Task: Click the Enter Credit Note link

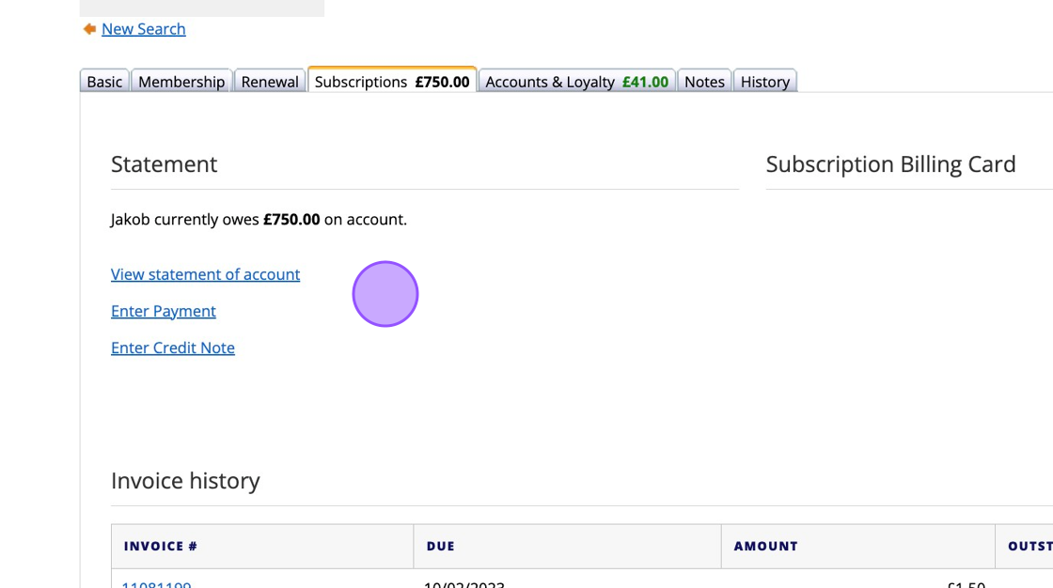Action: 173,348
